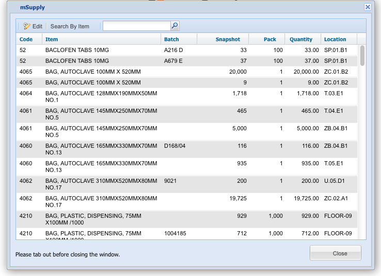Viewport: 381px width, 276px height.
Task: Sort by Batch column header
Action: tap(171, 39)
